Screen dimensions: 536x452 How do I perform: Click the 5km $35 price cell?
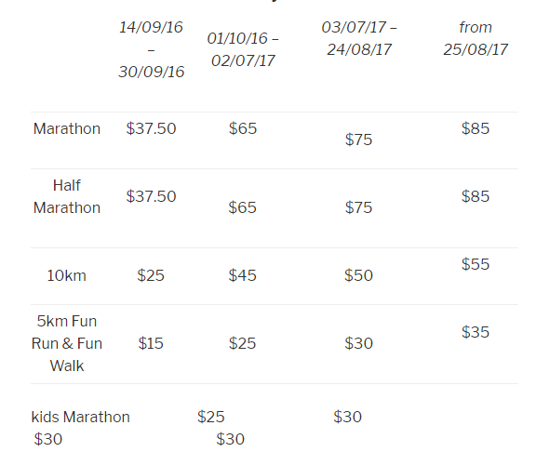point(476,332)
